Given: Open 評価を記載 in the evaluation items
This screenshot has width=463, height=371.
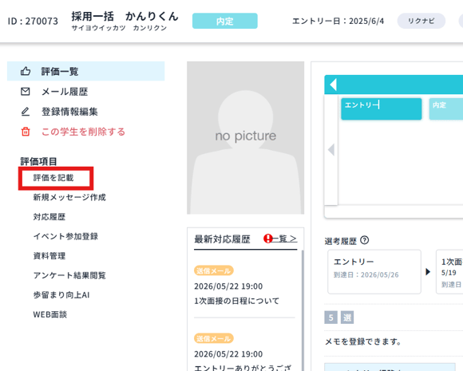Looking at the screenshot, I should (53, 178).
